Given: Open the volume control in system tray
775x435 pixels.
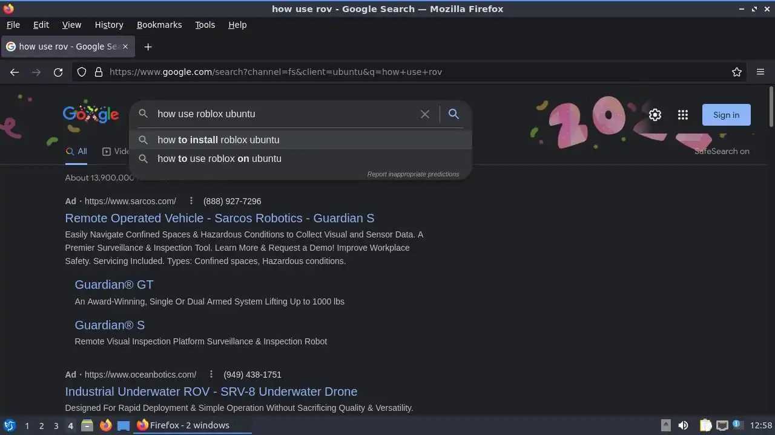Looking at the screenshot, I should (x=683, y=425).
